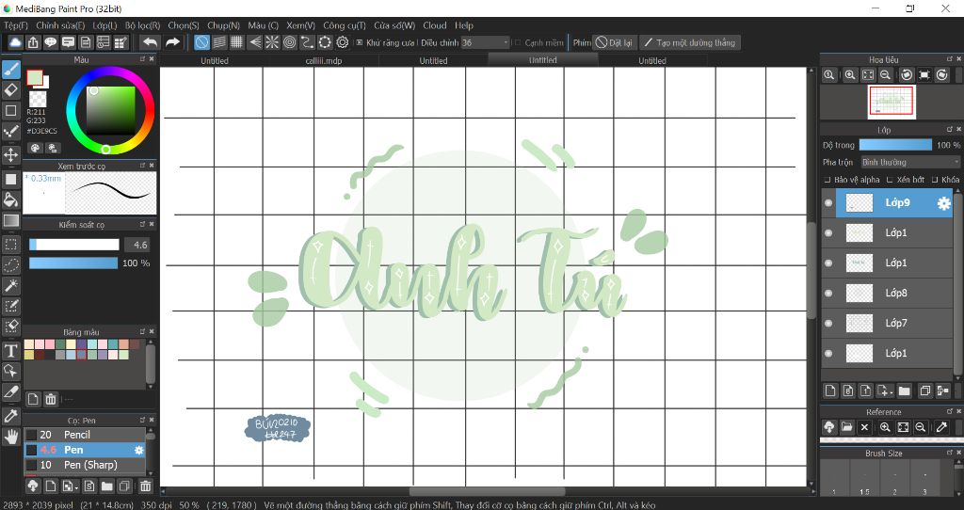Select the Pencil brush in the list
The image size is (964, 510).
tap(84, 435)
